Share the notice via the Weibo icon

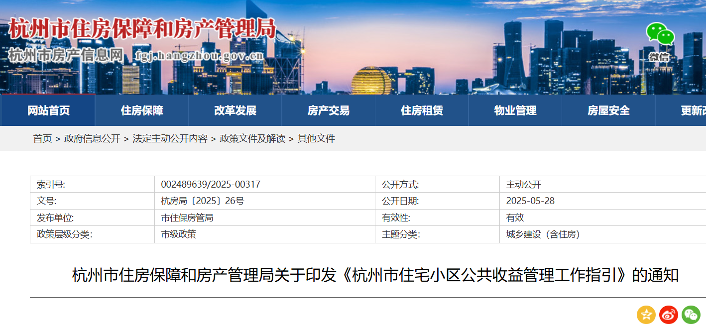668,315
